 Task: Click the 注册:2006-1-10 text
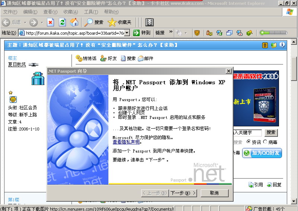coord(23,129)
